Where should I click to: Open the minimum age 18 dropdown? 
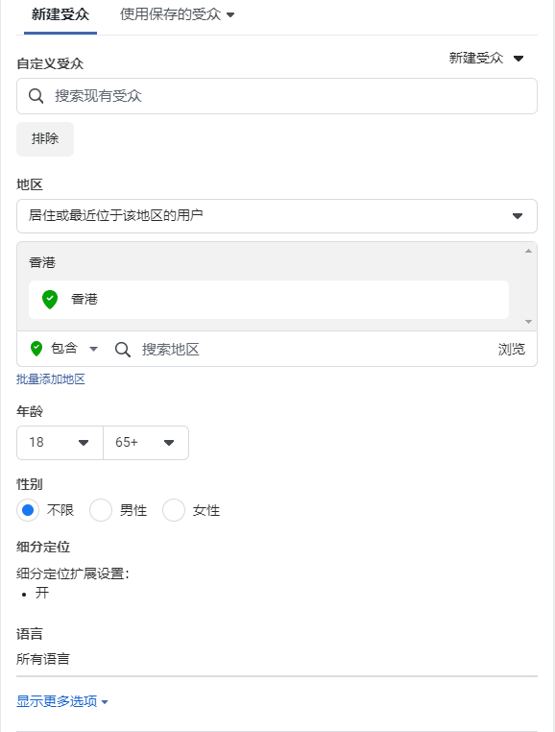tap(60, 443)
